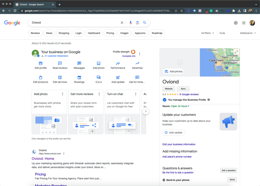
Task: Open Google account profile picture
Action: [x=252, y=23]
